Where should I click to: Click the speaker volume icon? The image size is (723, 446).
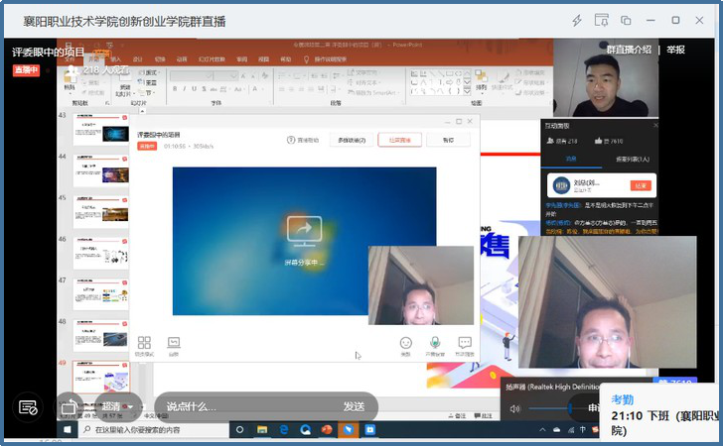515,408
